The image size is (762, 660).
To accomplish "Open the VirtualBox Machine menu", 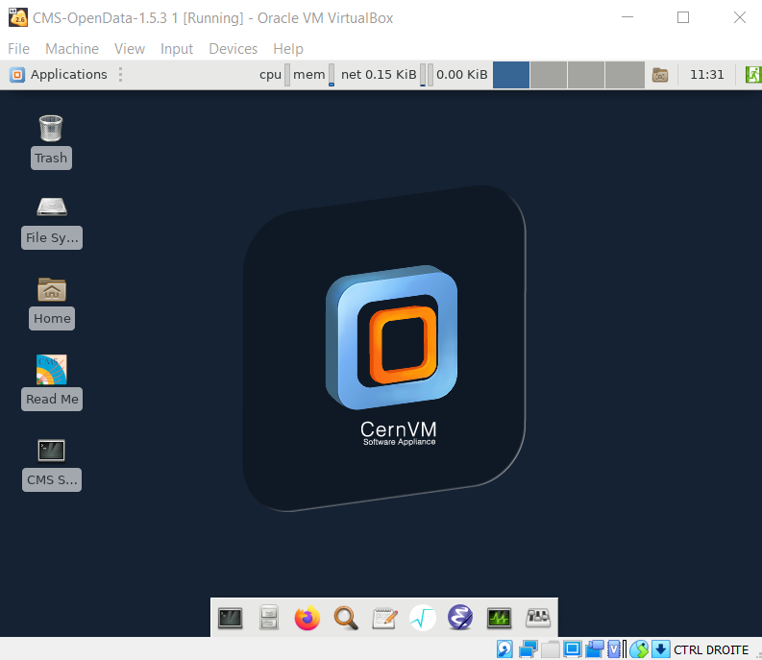I will [72, 49].
